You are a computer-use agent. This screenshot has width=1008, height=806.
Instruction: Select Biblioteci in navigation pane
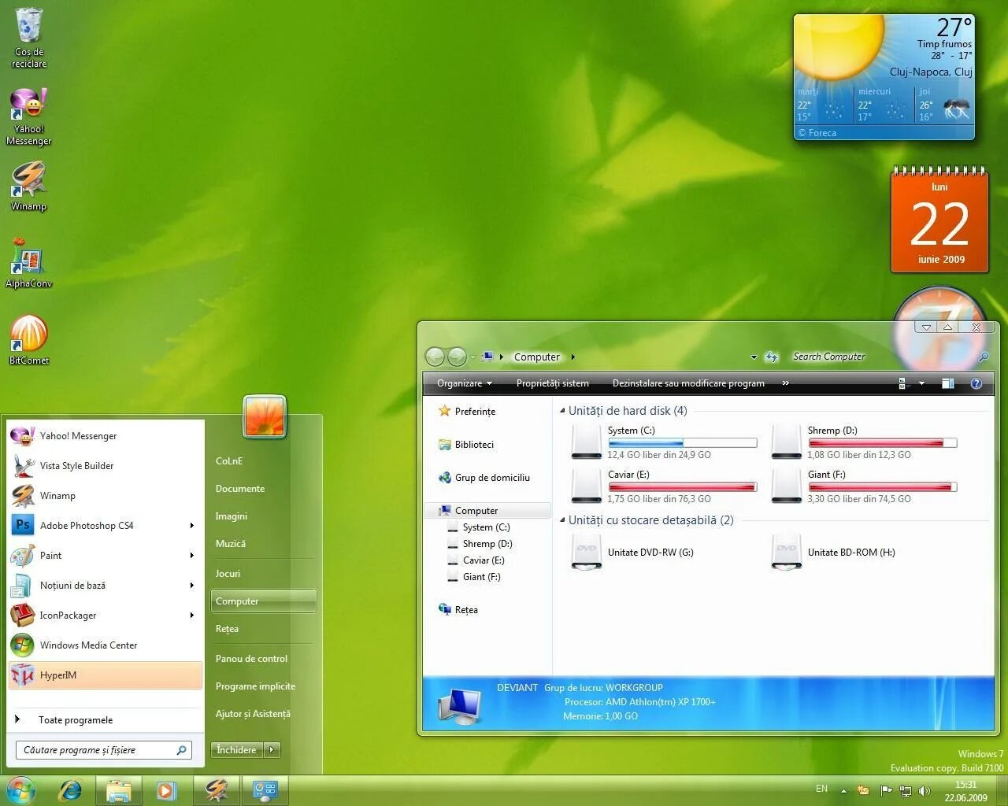(x=465, y=445)
